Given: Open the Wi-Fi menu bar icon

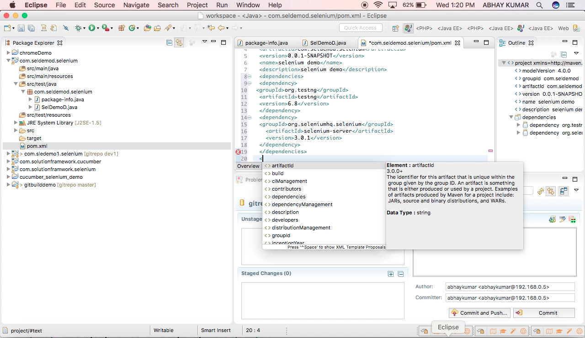Looking at the screenshot, I should (x=378, y=5).
